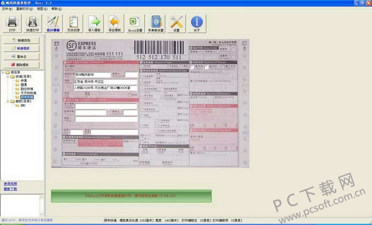
Task: Open the 文件 (File) menu
Action: click(7, 9)
